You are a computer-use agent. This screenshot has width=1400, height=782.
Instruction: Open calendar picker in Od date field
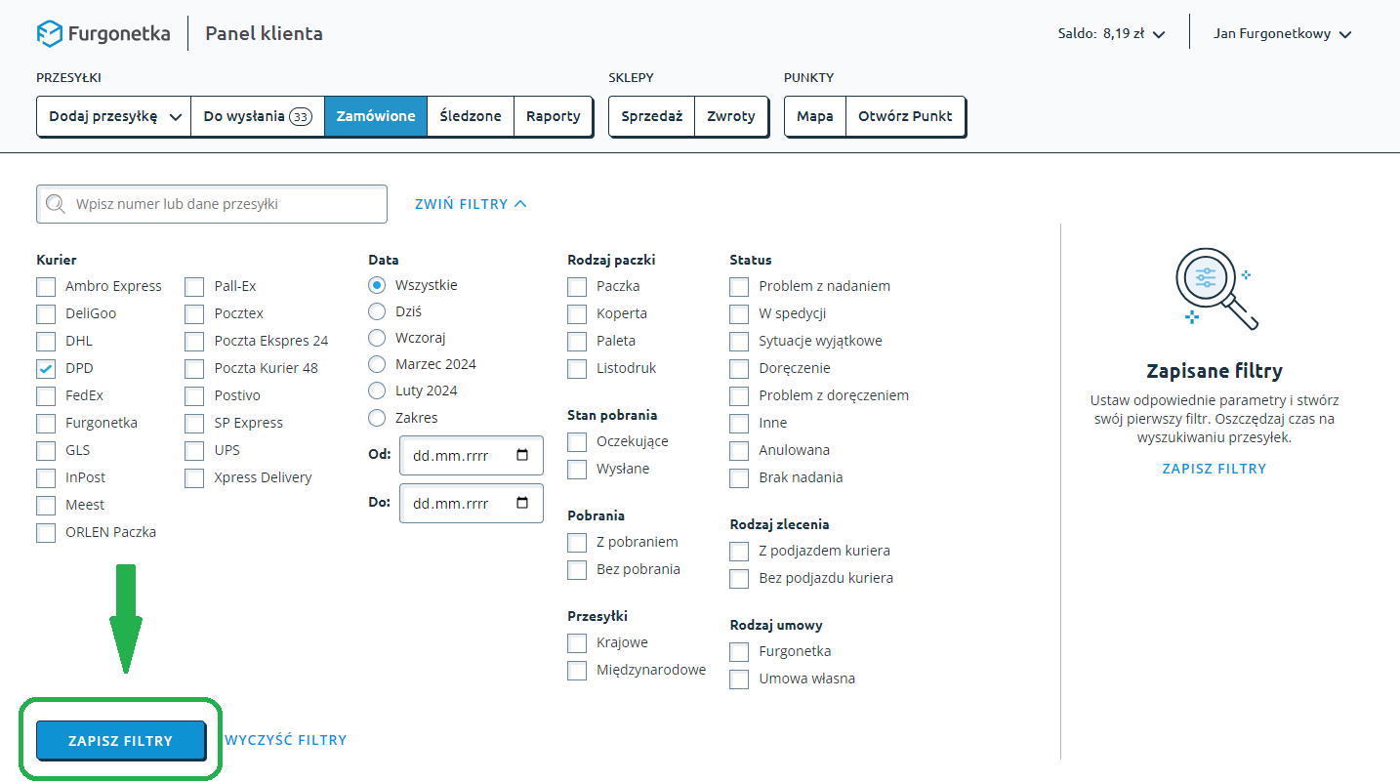pyautogui.click(x=522, y=455)
